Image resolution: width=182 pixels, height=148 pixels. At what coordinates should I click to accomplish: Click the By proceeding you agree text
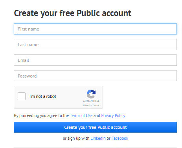click(x=41, y=116)
